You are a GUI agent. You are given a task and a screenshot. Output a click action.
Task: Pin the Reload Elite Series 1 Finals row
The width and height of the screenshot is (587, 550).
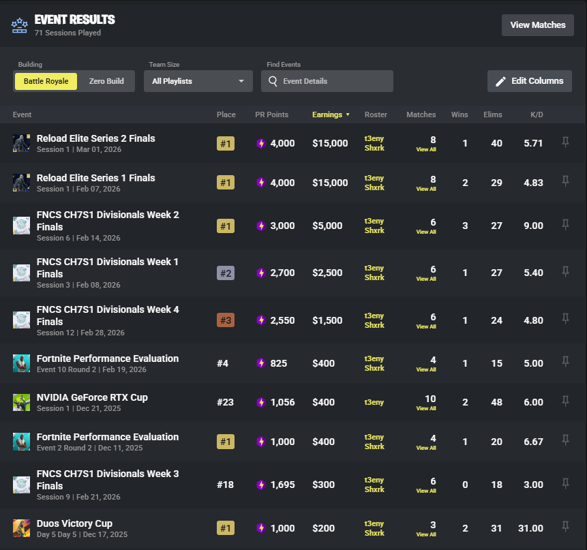pyautogui.click(x=565, y=181)
